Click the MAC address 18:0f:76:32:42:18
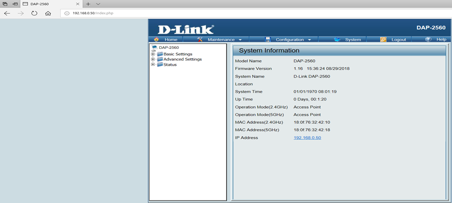Screen dimensions: 452x203 pos(311,130)
